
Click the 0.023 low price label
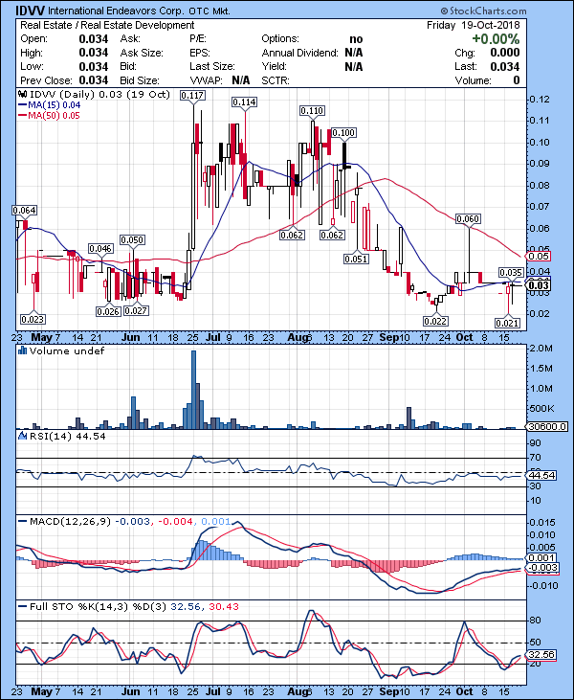coord(33,319)
